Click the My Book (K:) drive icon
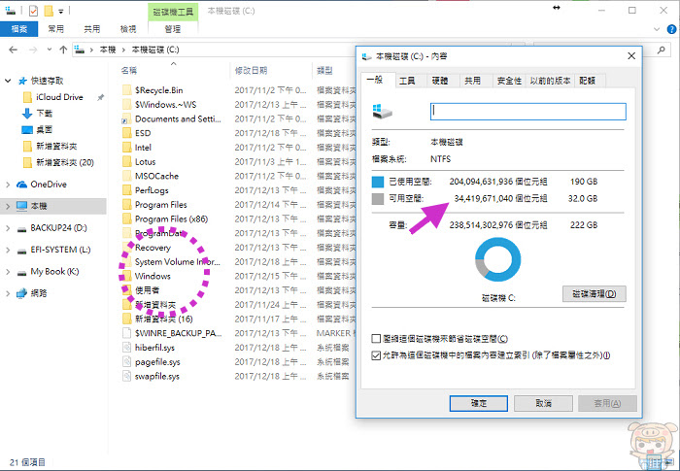This screenshot has width=680, height=471. coord(21,272)
